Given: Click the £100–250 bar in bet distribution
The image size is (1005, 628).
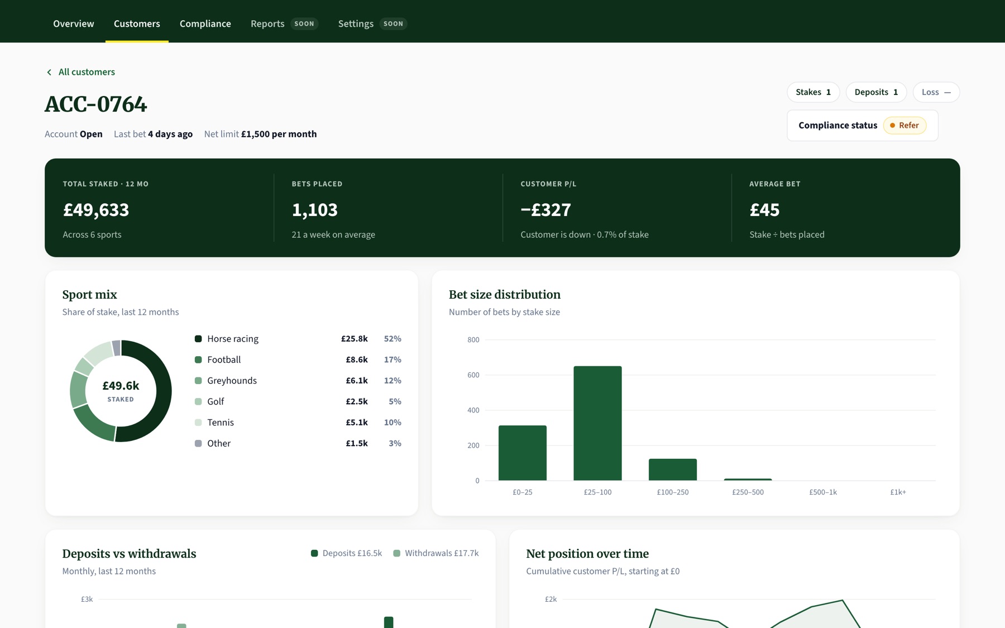Looking at the screenshot, I should [x=673, y=469].
